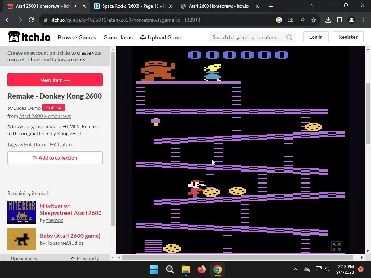
Task: Open Windows taskbar search
Action: click(170, 269)
